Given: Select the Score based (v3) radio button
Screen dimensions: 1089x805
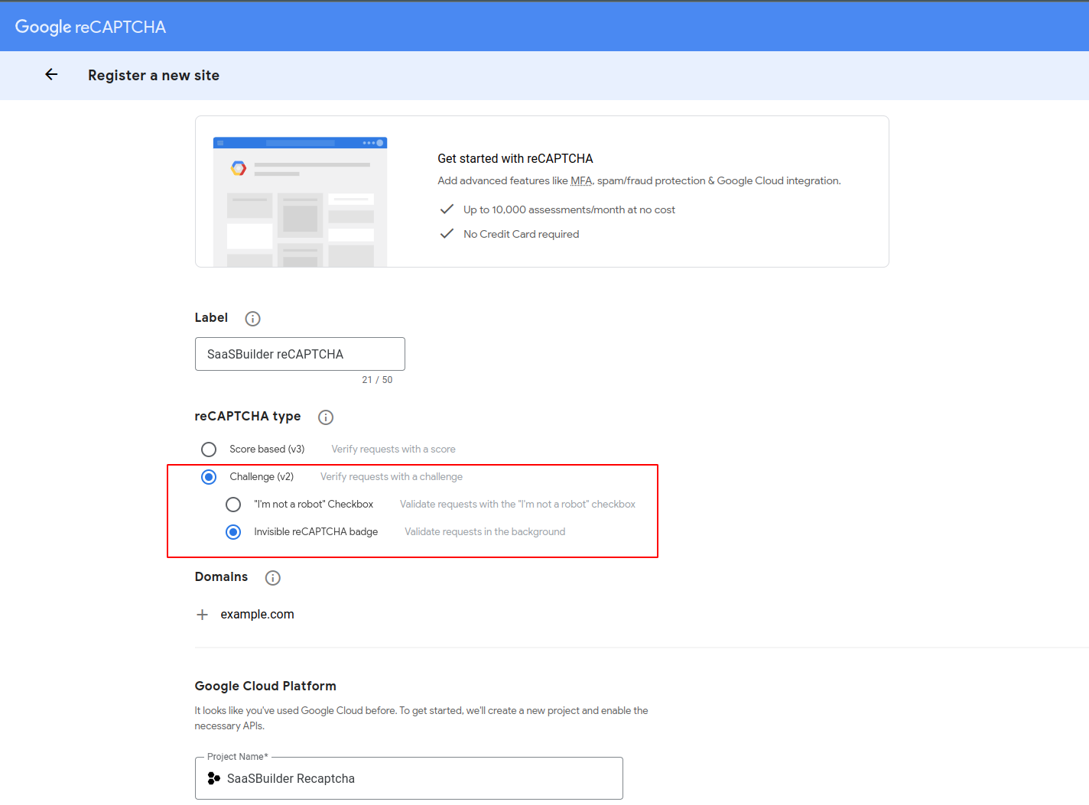Looking at the screenshot, I should (209, 450).
